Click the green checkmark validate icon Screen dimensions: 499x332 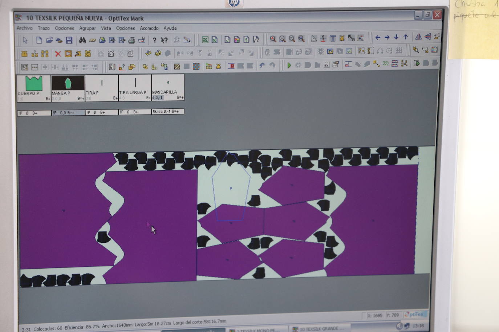coord(349,51)
